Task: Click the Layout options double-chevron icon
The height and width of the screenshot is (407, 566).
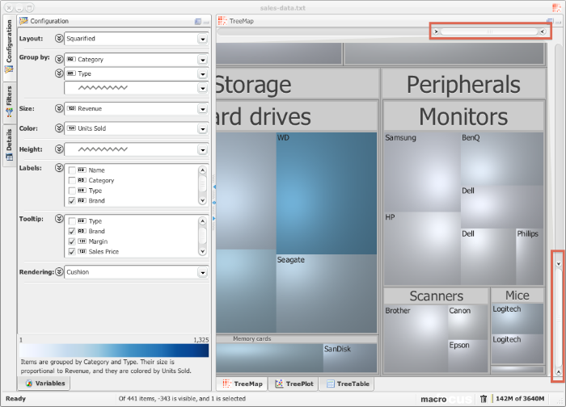Action: [59, 38]
